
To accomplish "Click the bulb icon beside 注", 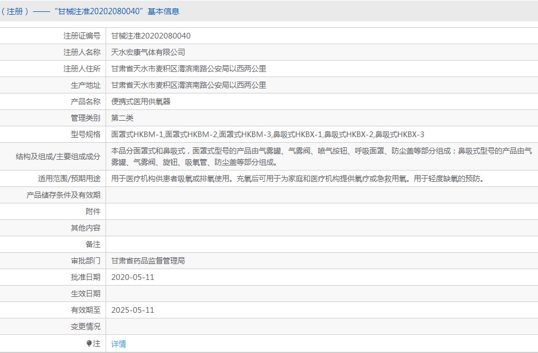I will [x=89, y=343].
